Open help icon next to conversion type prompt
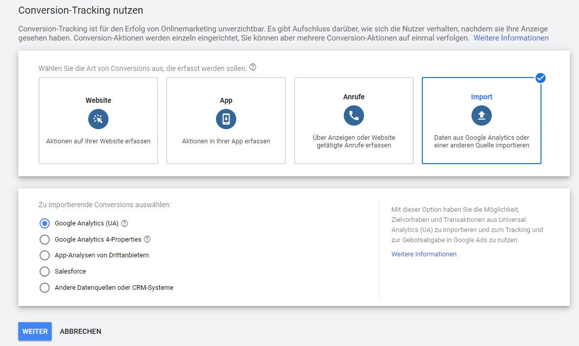 [252, 67]
